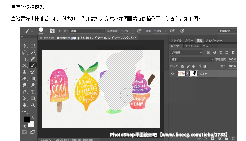Screen dimensions: 246x141
Task: Change screen mode in toolbox
Action: [x=33, y=132]
